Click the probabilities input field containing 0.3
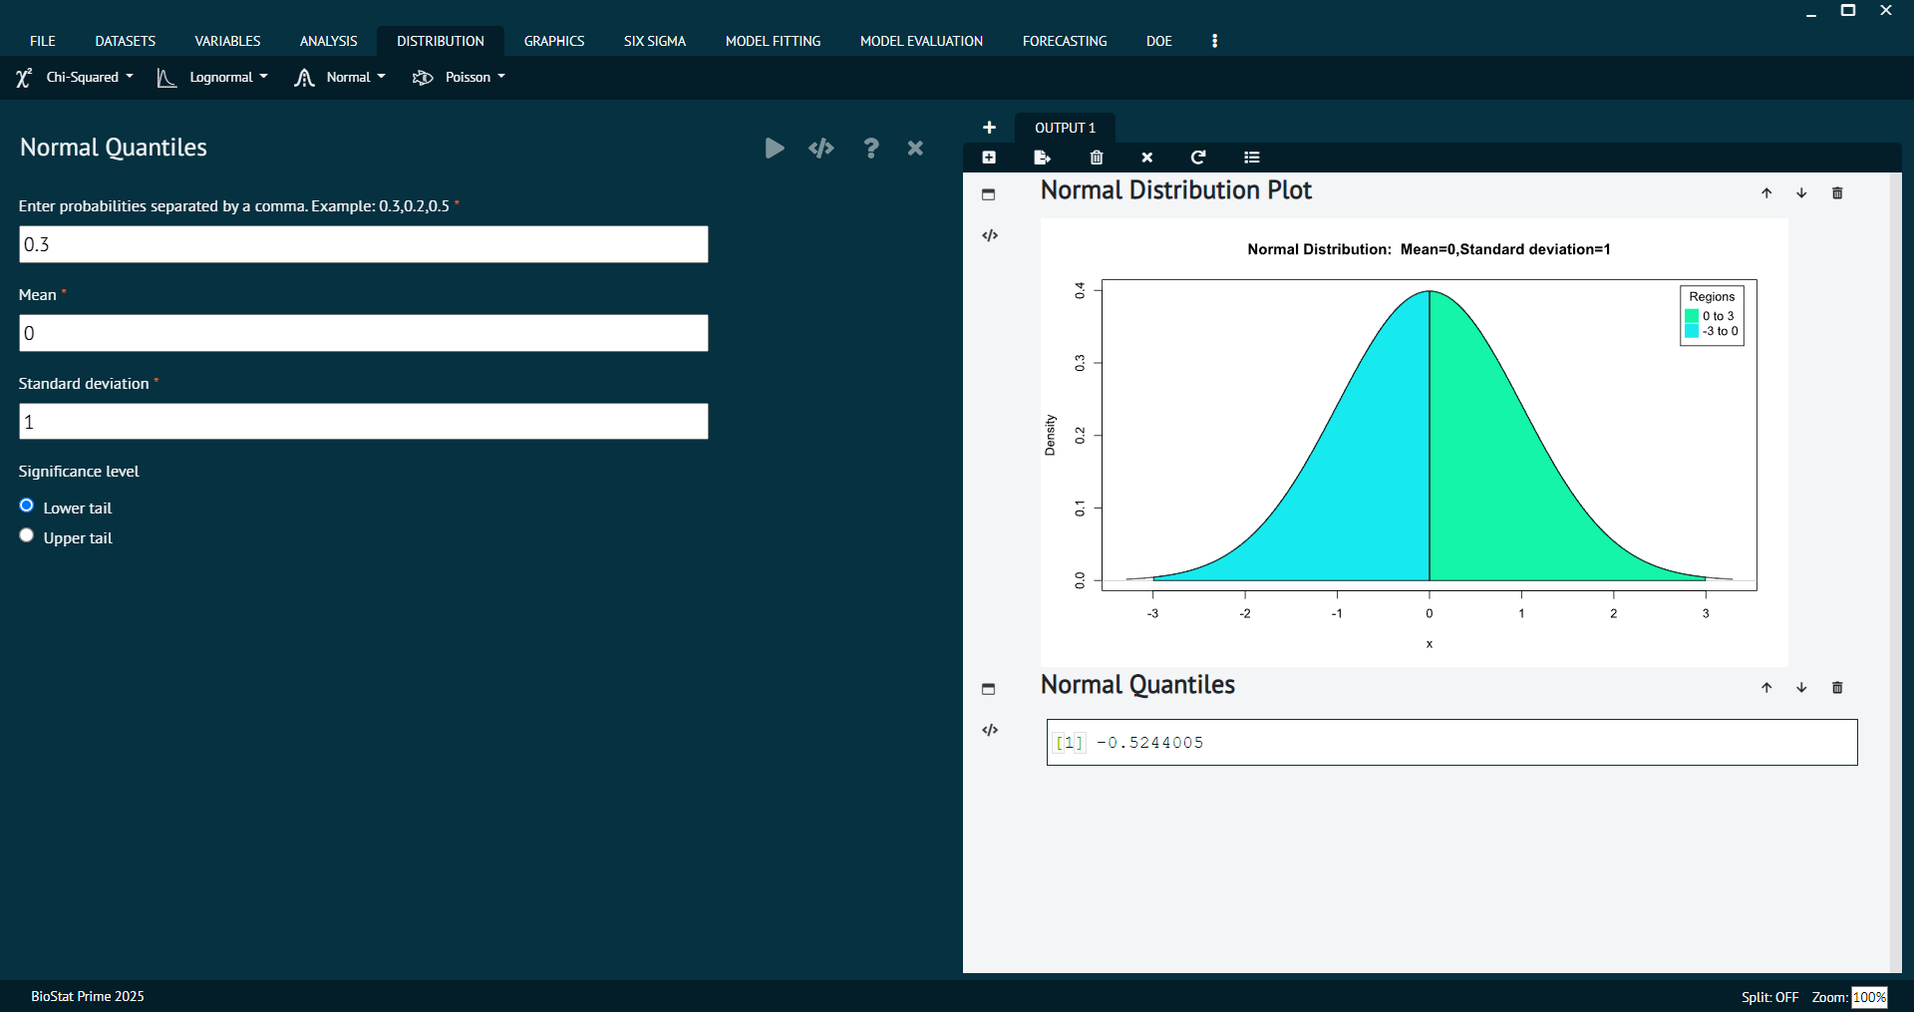The width and height of the screenshot is (1914, 1012). (364, 244)
